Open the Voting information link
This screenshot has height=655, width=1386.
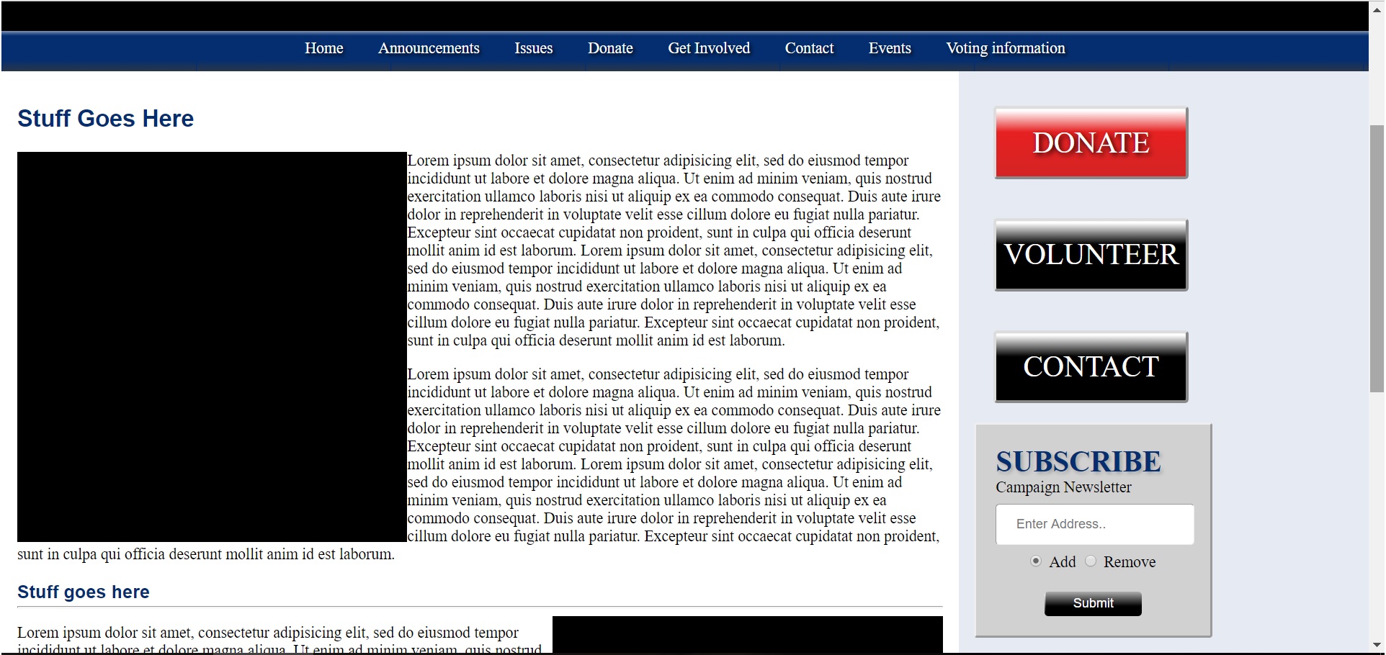pos(1005,48)
